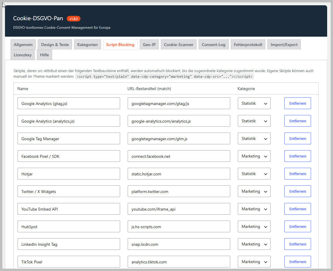Open YouTube Embed API category dropdown

[x=254, y=209]
